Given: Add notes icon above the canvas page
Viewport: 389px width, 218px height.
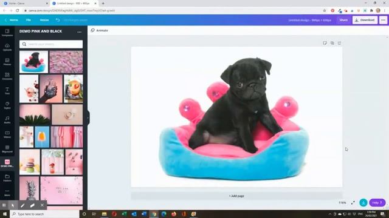Looking at the screenshot, I should [x=325, y=43].
